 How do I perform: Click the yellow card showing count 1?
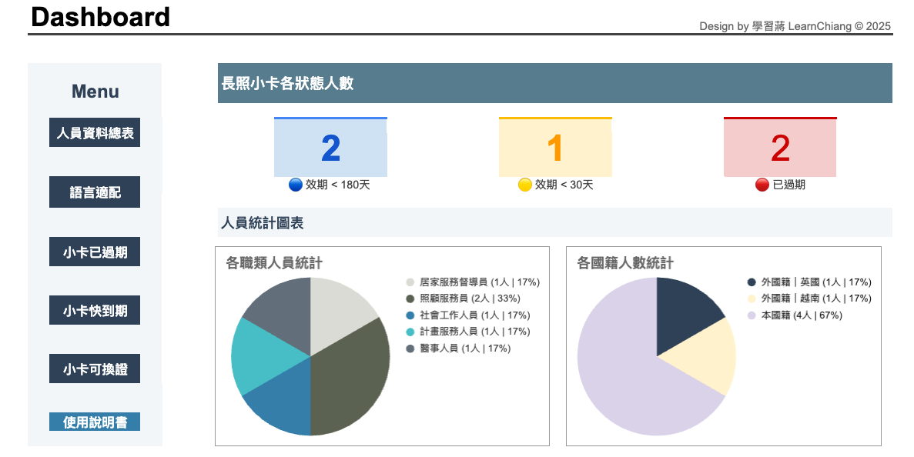click(555, 148)
